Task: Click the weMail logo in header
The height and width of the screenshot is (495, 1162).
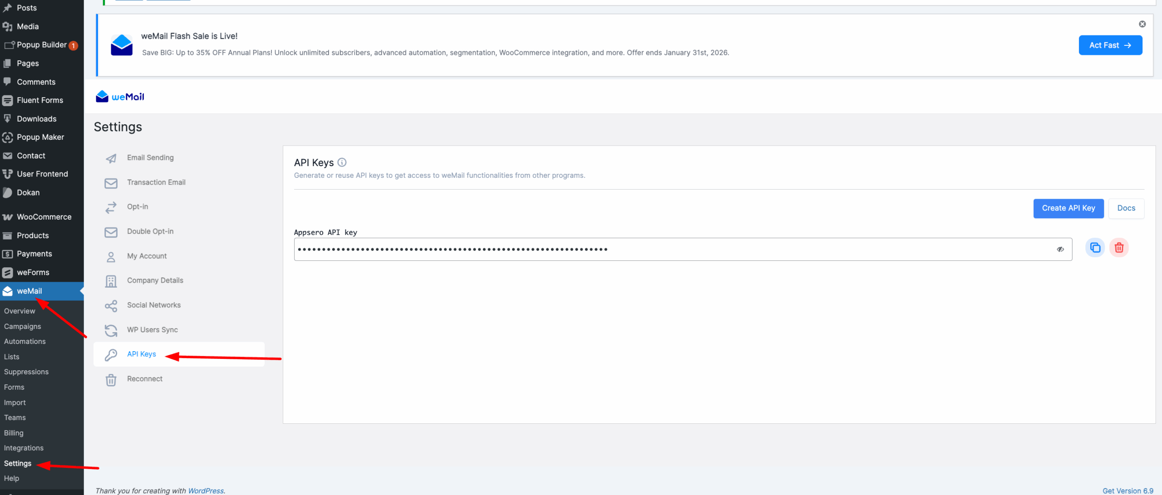Action: (120, 97)
